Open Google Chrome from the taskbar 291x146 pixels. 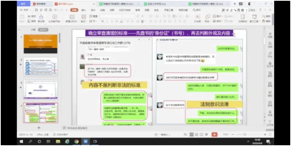[x=77, y=142]
